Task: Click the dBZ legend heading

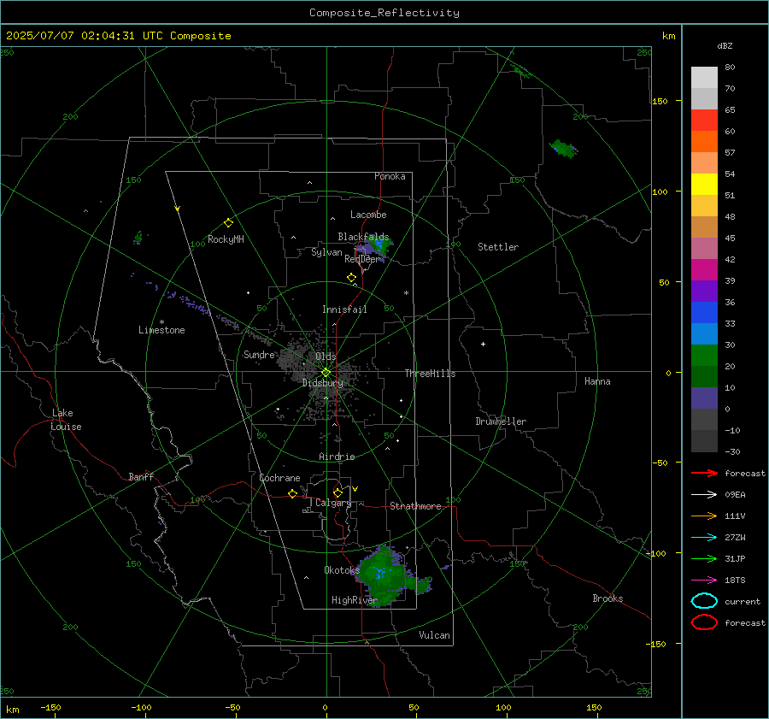Action: coord(725,45)
